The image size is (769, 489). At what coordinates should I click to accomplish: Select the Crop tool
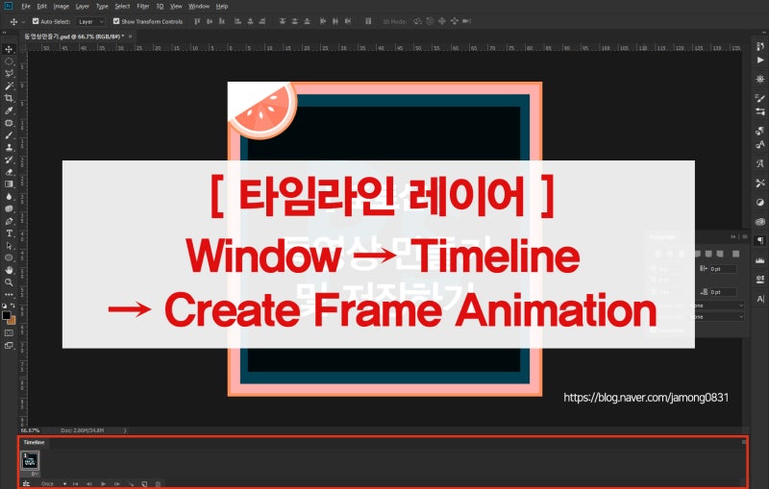9,98
